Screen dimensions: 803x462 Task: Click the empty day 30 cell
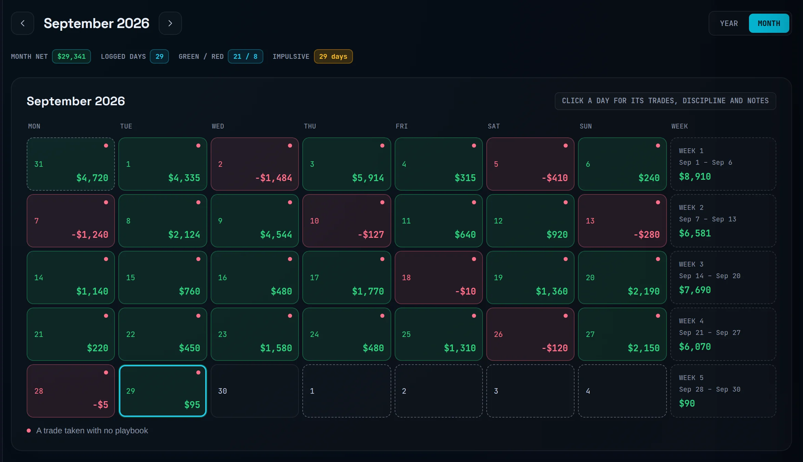click(x=255, y=391)
